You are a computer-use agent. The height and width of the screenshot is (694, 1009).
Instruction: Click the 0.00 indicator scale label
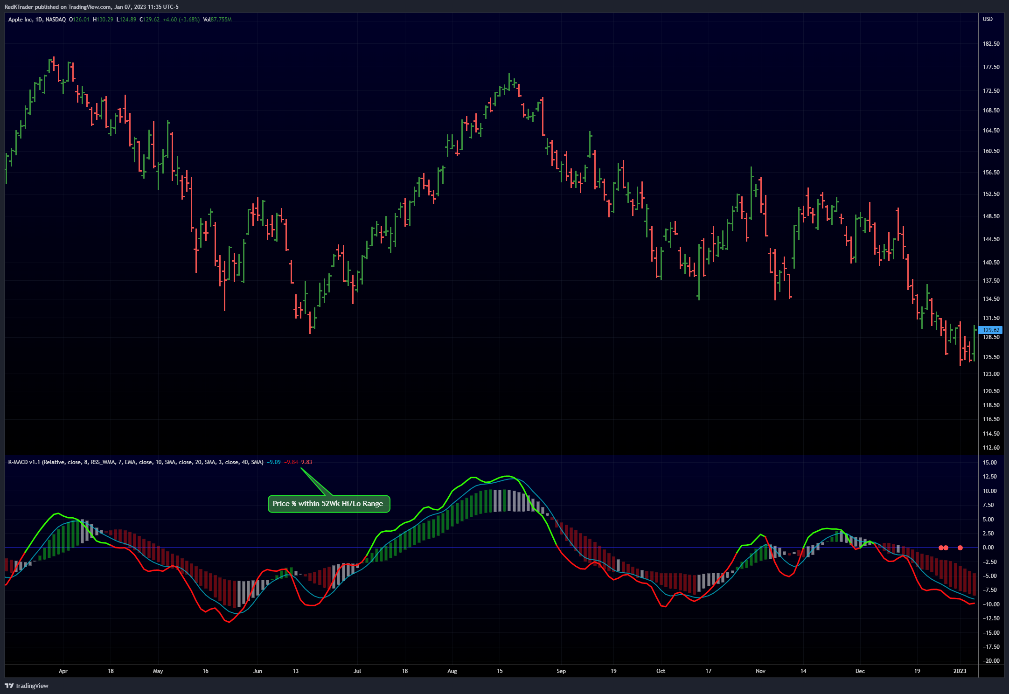point(988,548)
